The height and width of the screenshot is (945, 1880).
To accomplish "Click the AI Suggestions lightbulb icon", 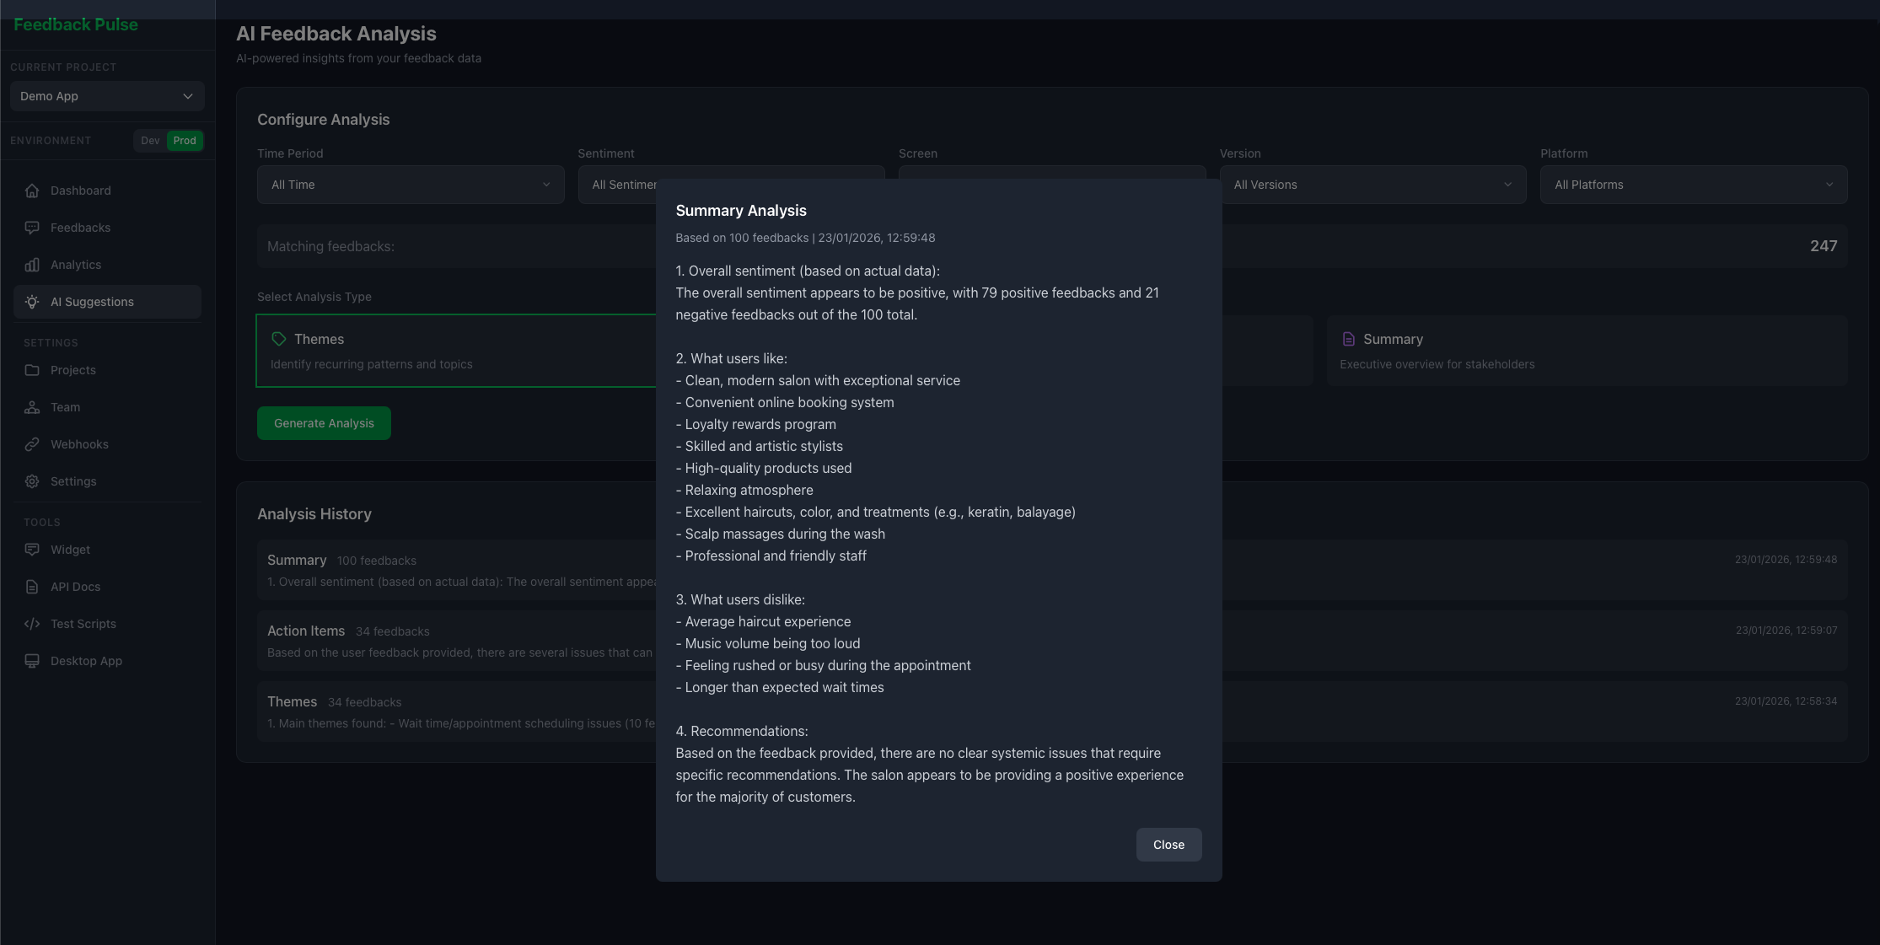I will point(31,302).
